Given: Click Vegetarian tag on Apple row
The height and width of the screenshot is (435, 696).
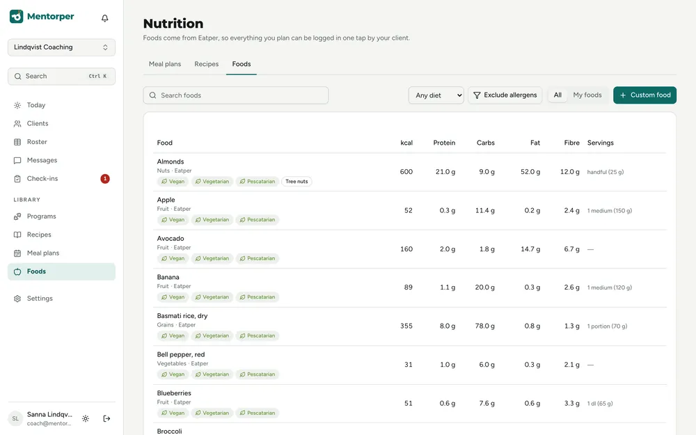Looking at the screenshot, I should tap(212, 220).
